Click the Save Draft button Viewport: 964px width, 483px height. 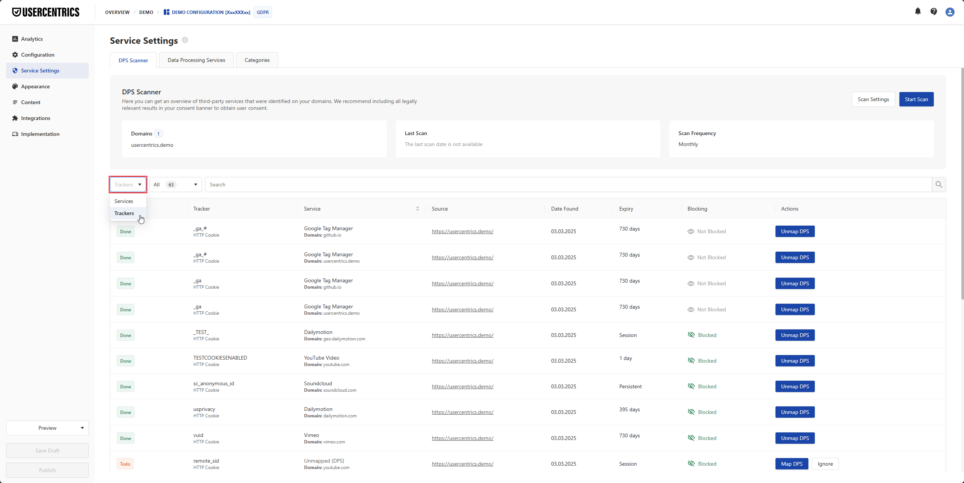[47, 451]
